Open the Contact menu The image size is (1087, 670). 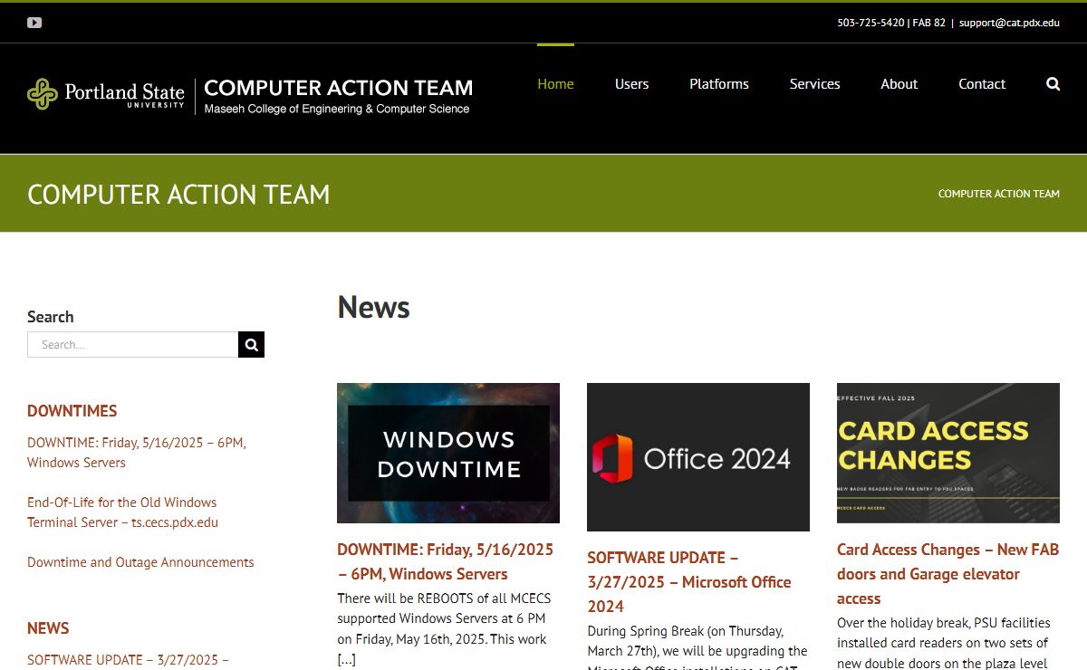tap(982, 84)
